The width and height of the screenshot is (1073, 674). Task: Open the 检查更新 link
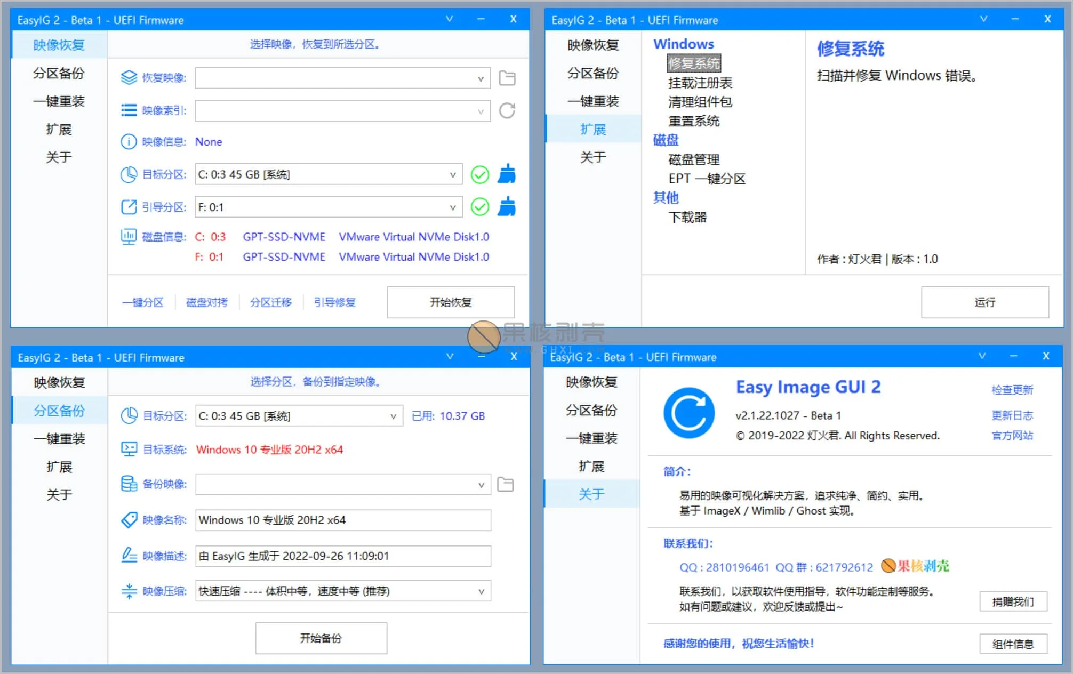click(x=1012, y=390)
